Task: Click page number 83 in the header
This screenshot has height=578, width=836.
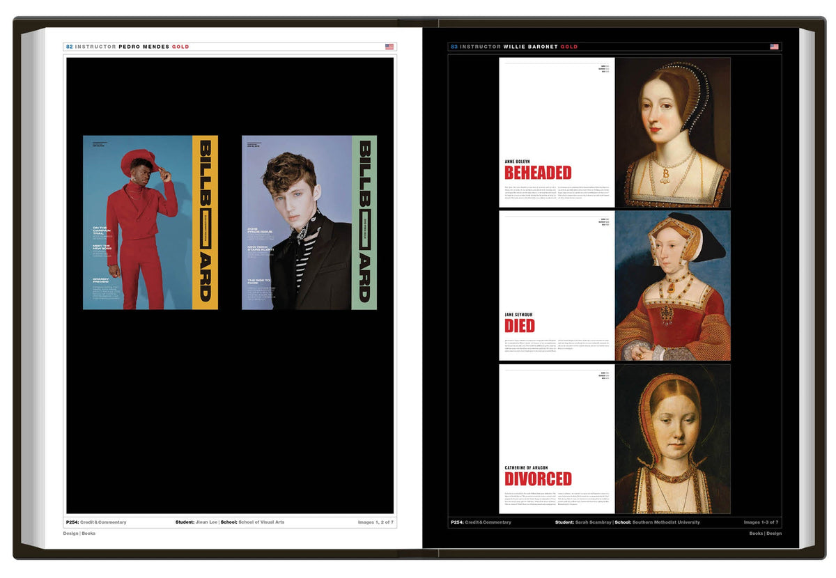Action: [454, 47]
